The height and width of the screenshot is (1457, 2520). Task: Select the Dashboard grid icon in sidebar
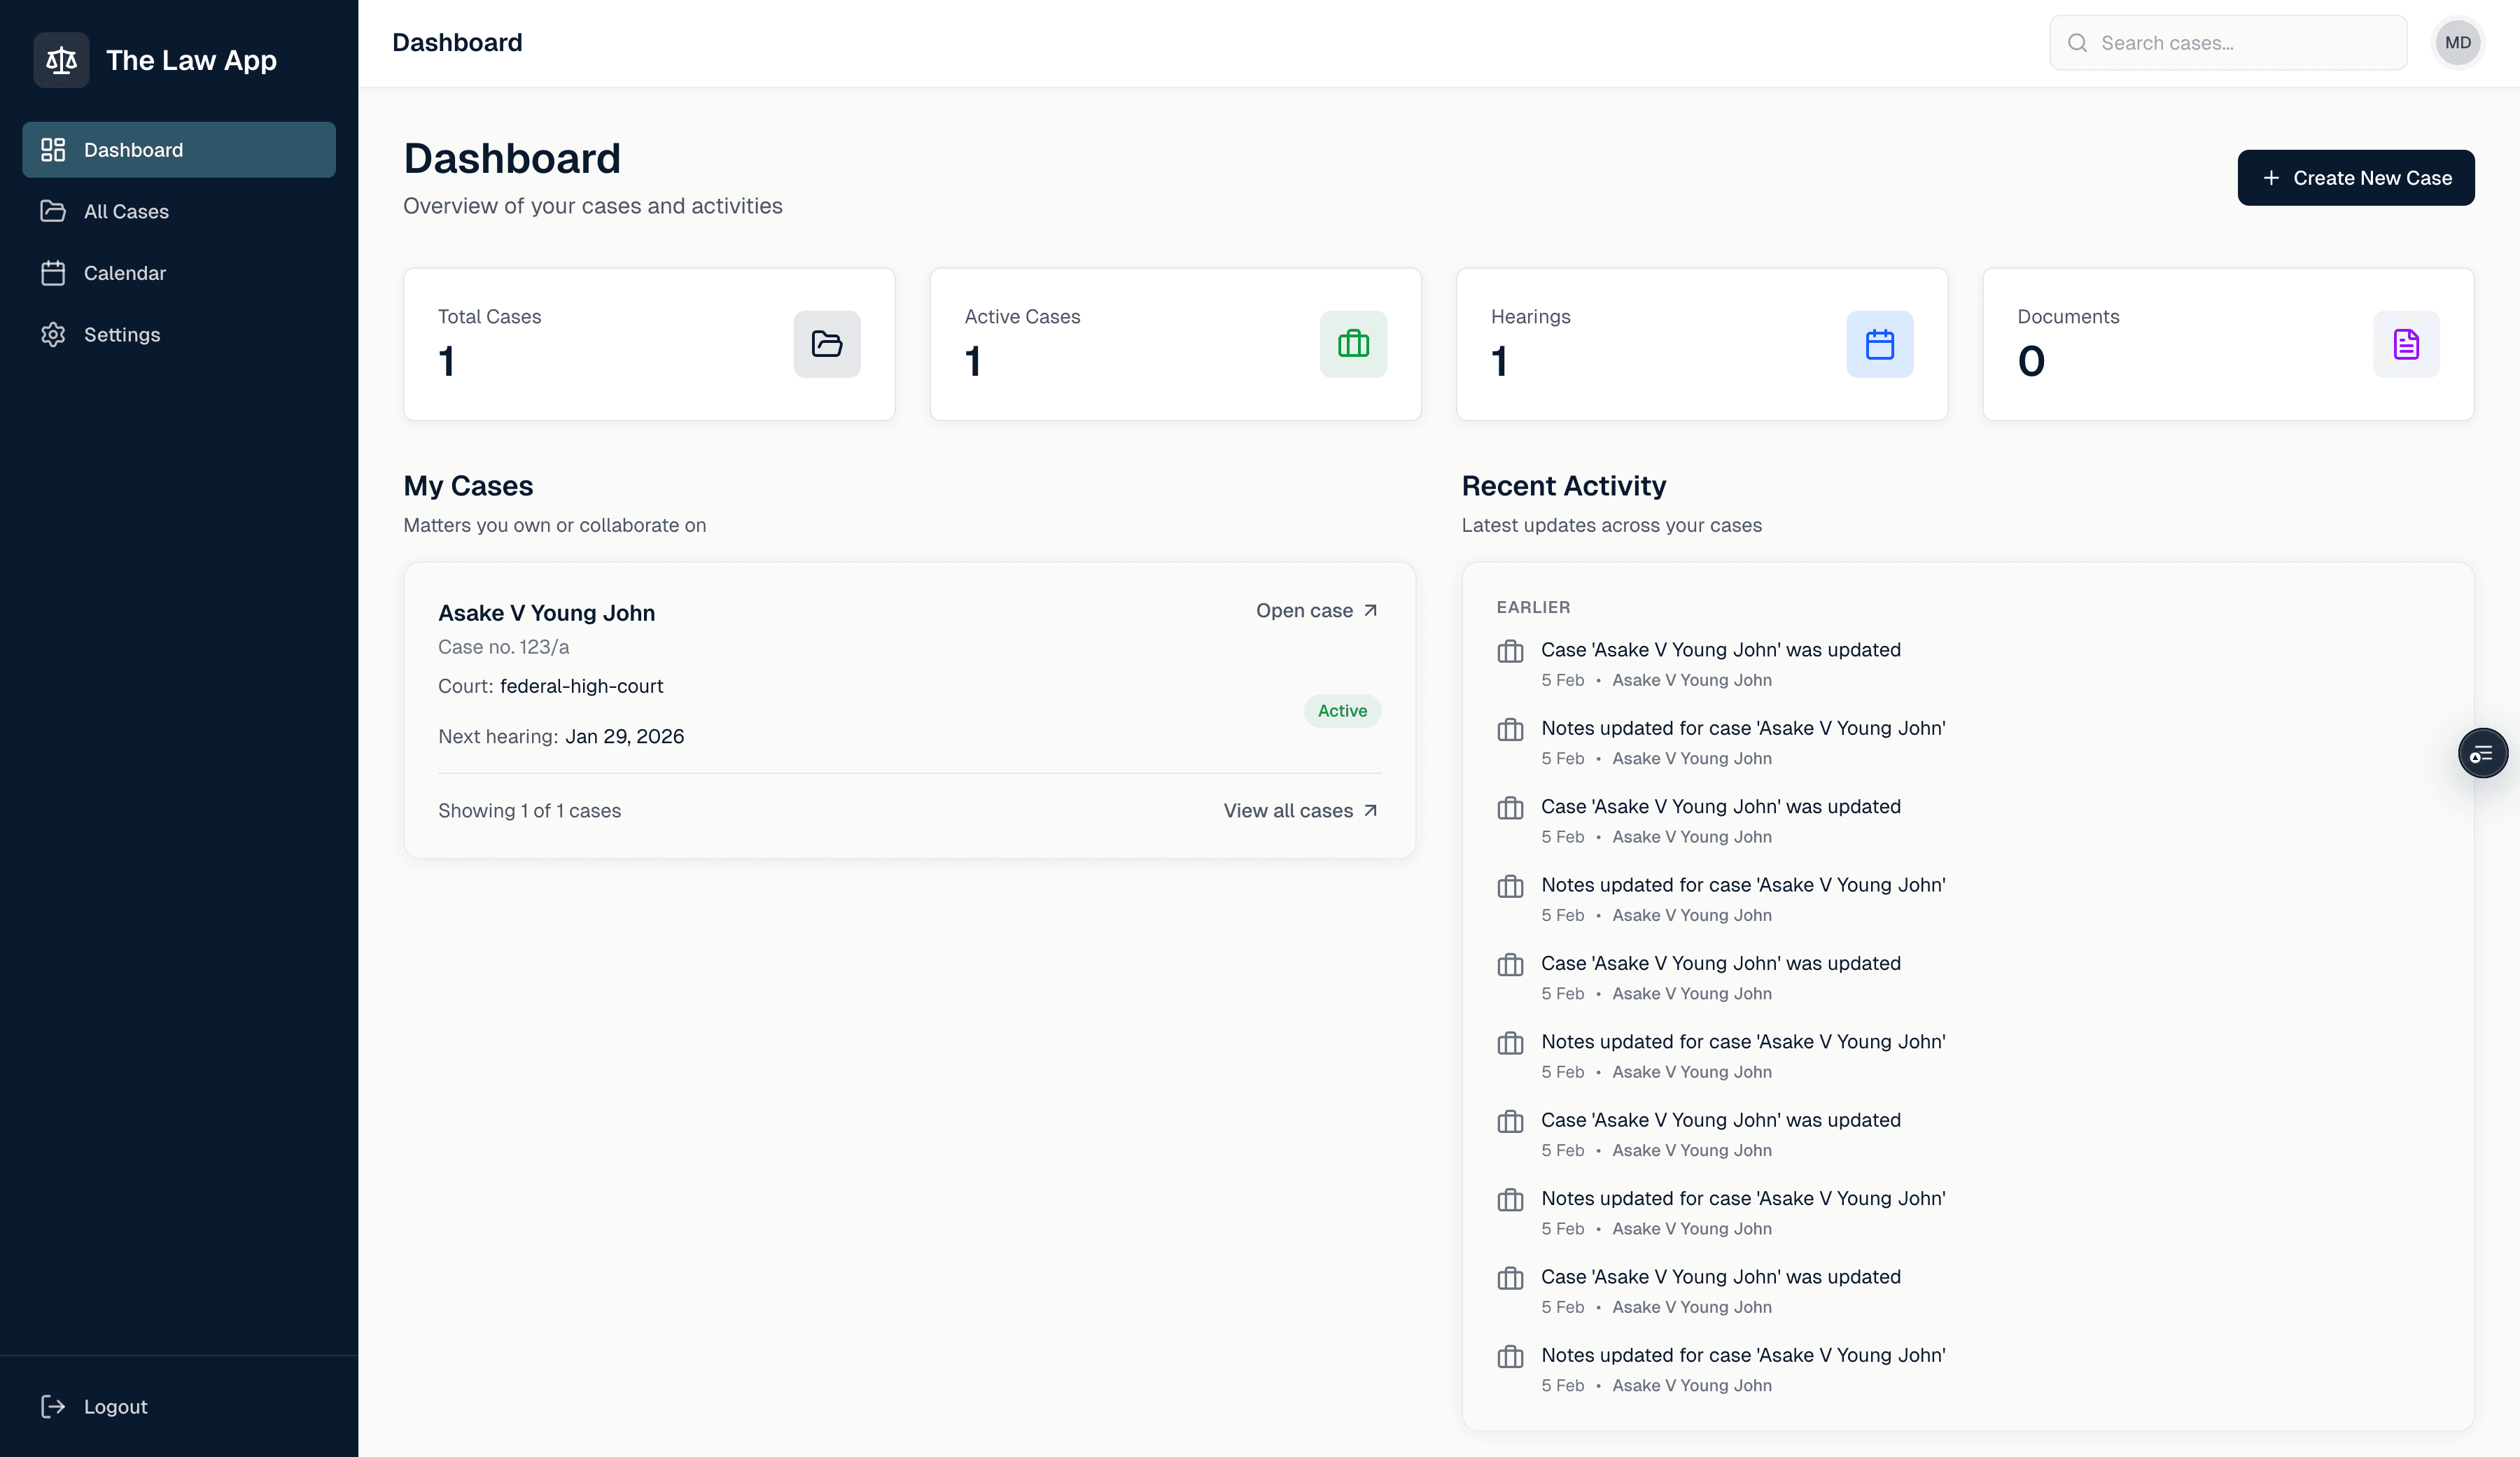[54, 149]
